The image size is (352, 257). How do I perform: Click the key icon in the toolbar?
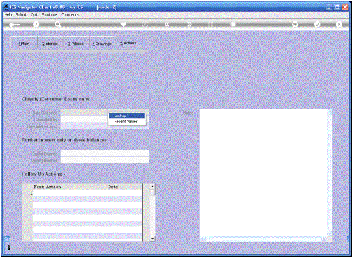coord(14,25)
